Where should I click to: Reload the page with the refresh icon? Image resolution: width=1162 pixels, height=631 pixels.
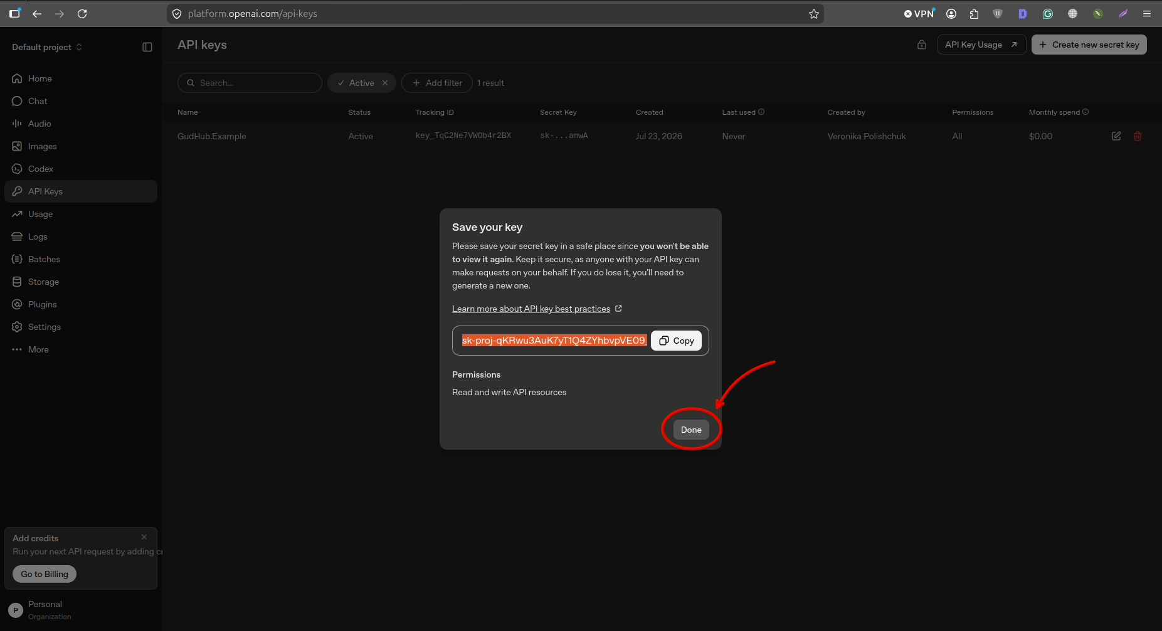tap(82, 14)
